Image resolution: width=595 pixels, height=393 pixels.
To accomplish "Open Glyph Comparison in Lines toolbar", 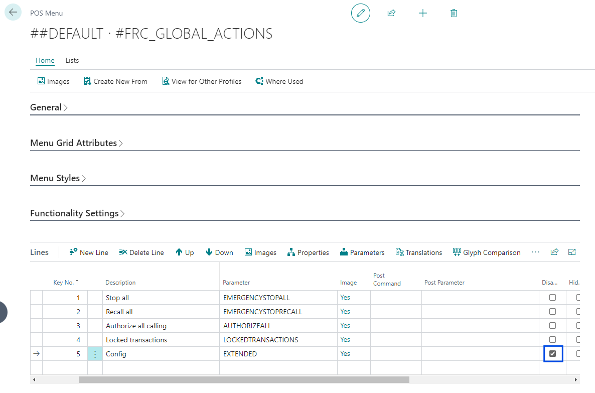I will [x=486, y=252].
